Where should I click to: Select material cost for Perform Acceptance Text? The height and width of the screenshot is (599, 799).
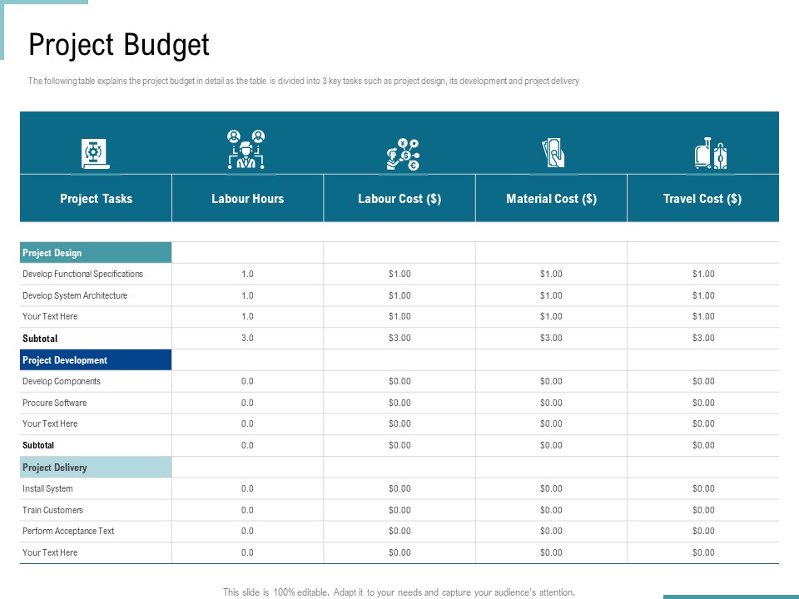click(551, 531)
